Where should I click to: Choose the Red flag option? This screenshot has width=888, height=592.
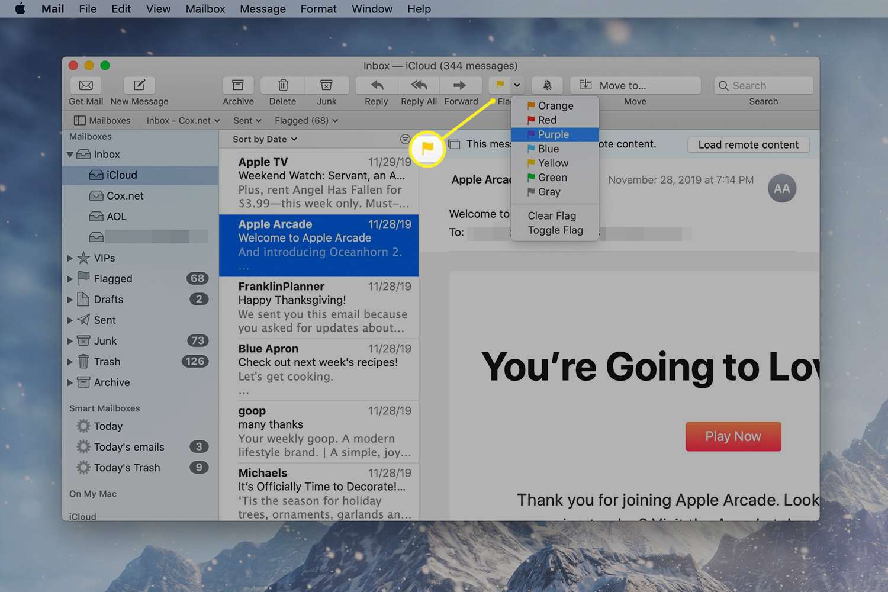[555, 120]
